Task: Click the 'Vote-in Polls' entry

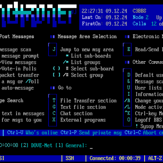Action: point(19,68)
